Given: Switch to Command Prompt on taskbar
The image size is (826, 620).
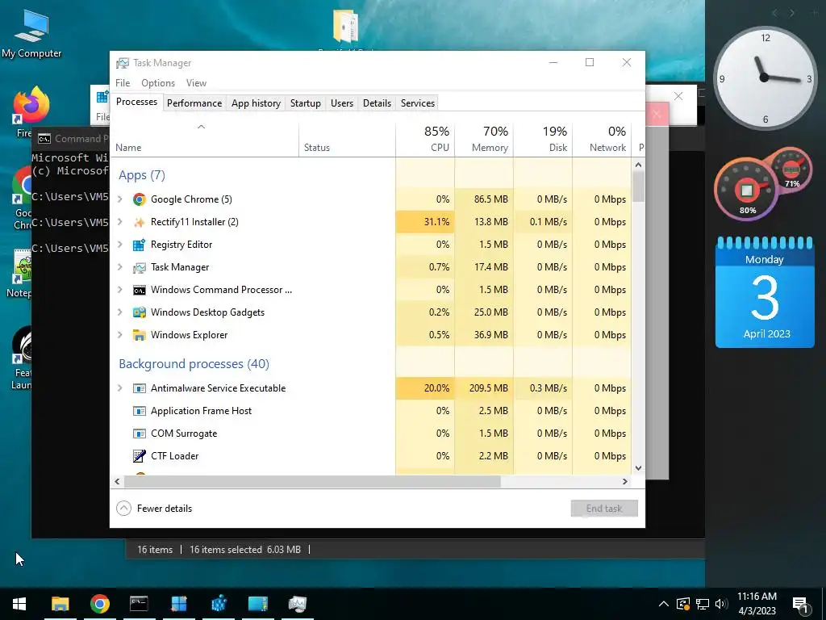Looking at the screenshot, I should 139,603.
